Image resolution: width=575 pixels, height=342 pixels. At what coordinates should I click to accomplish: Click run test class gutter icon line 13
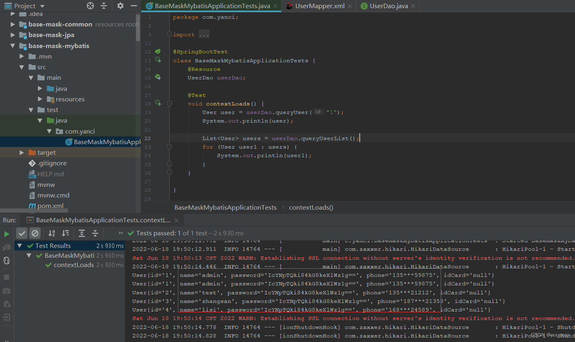pos(158,60)
